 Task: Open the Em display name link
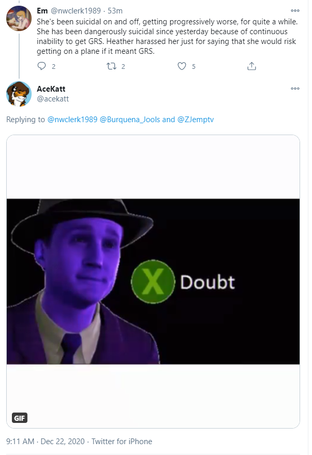[42, 11]
